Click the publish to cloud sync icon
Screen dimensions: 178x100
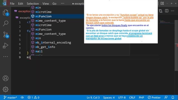coord(22,97)
